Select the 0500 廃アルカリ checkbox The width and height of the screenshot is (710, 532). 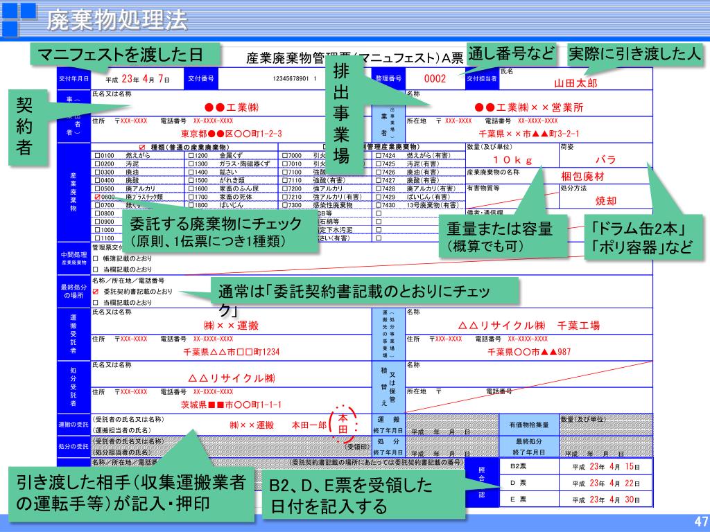click(97, 188)
